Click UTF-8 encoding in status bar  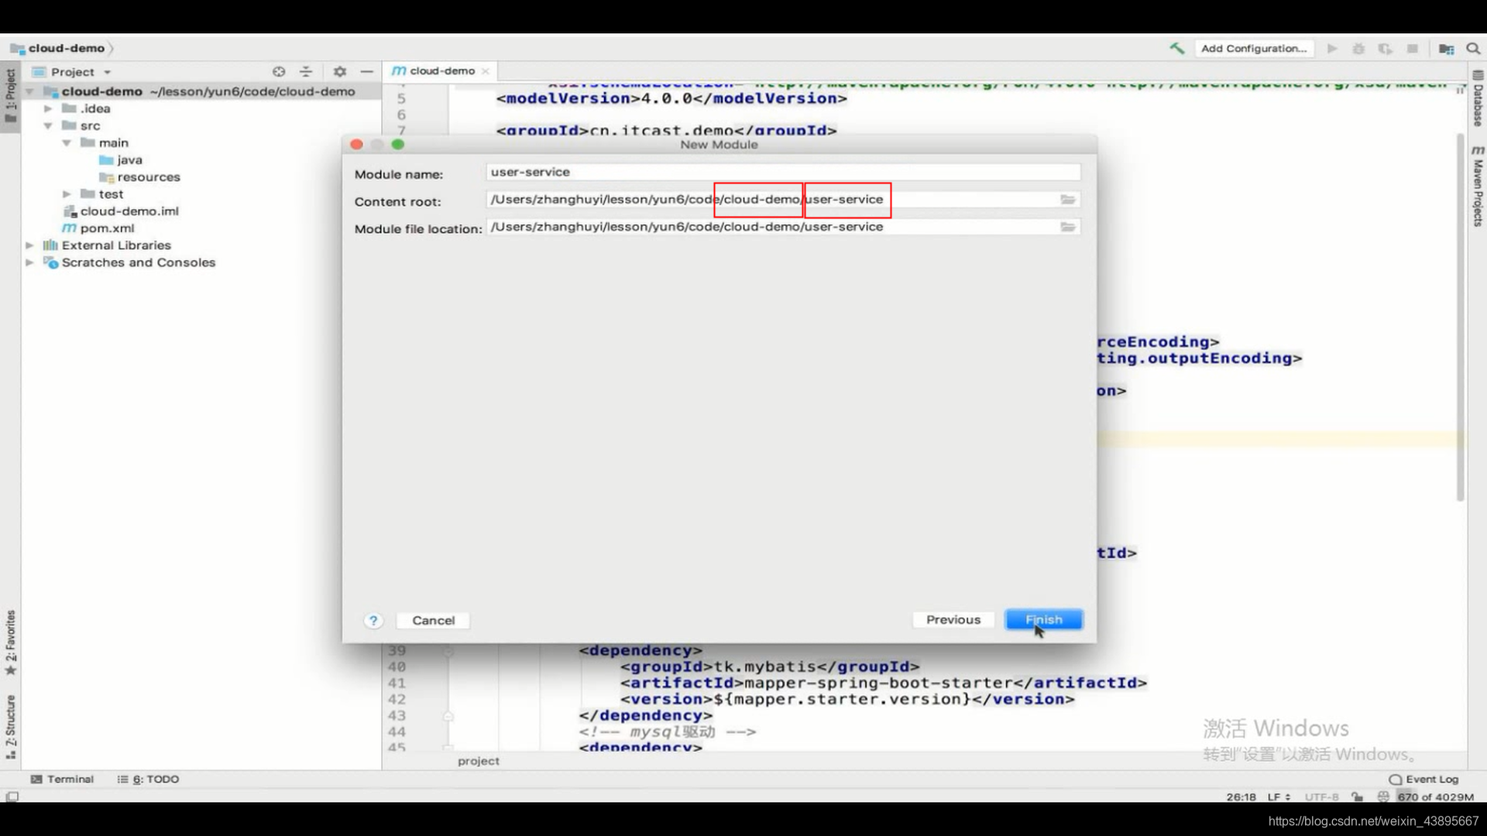pos(1321,797)
